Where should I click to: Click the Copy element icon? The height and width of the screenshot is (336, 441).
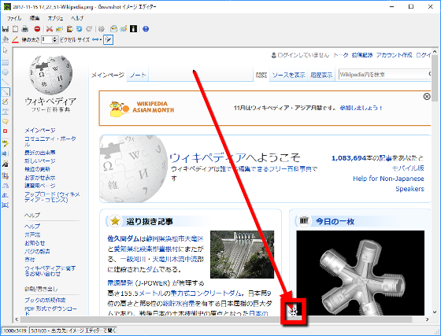(59, 28)
